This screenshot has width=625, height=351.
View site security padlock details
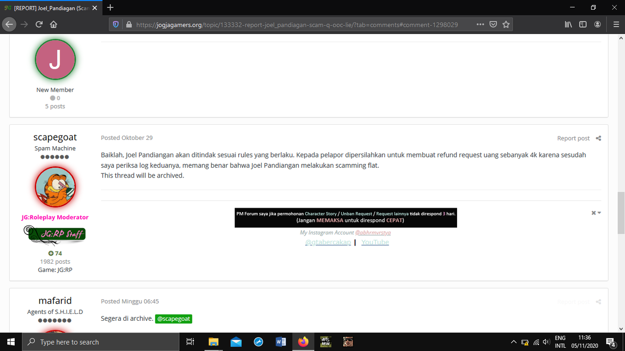128,24
